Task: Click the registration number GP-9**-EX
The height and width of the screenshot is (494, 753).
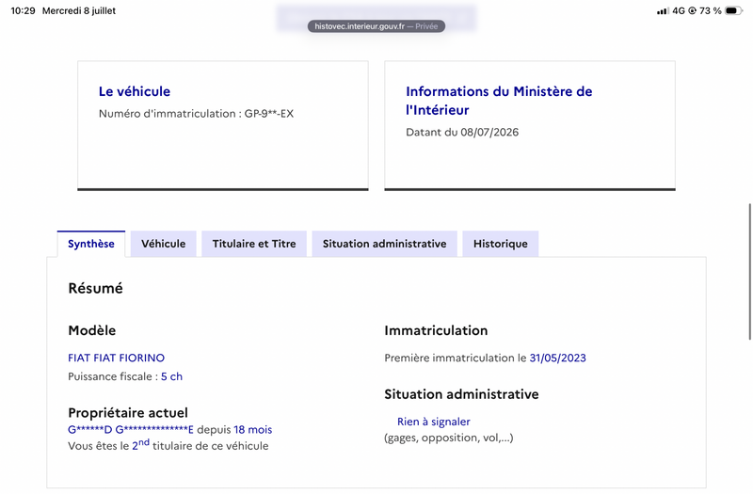Action: pyautogui.click(x=269, y=114)
